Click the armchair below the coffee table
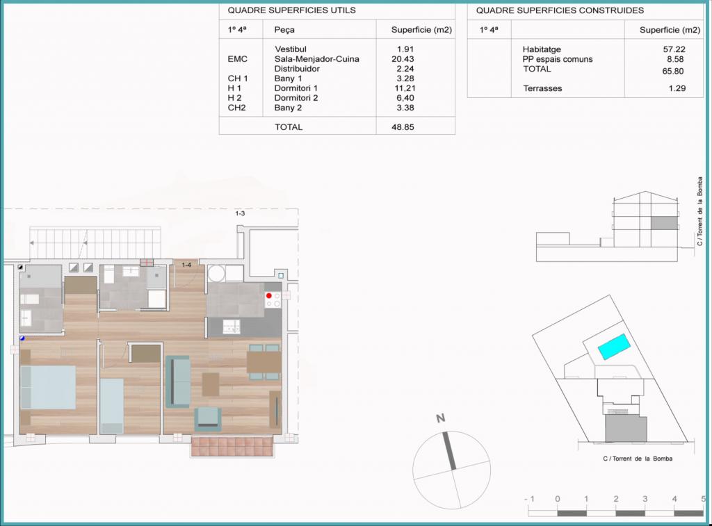Screen dimensions: 712x526 tap(207, 418)
